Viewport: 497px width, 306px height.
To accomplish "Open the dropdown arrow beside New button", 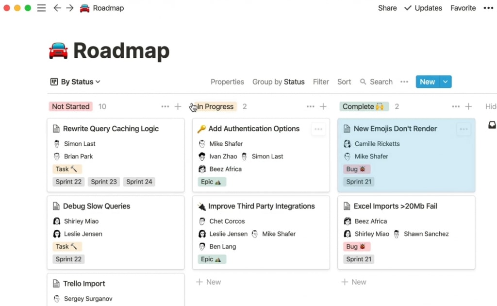I will pos(446,82).
